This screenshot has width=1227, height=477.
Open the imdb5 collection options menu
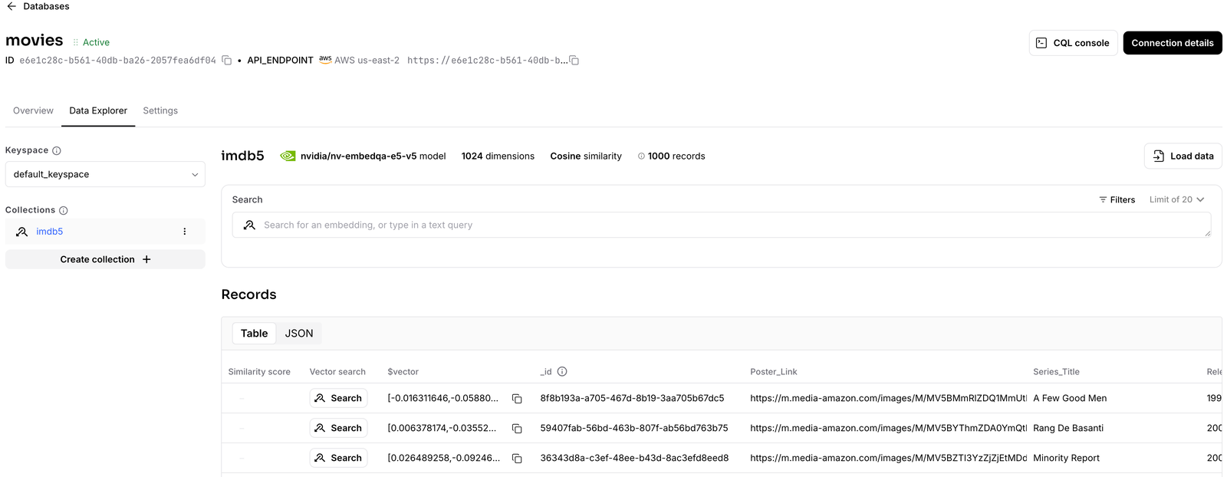click(184, 231)
